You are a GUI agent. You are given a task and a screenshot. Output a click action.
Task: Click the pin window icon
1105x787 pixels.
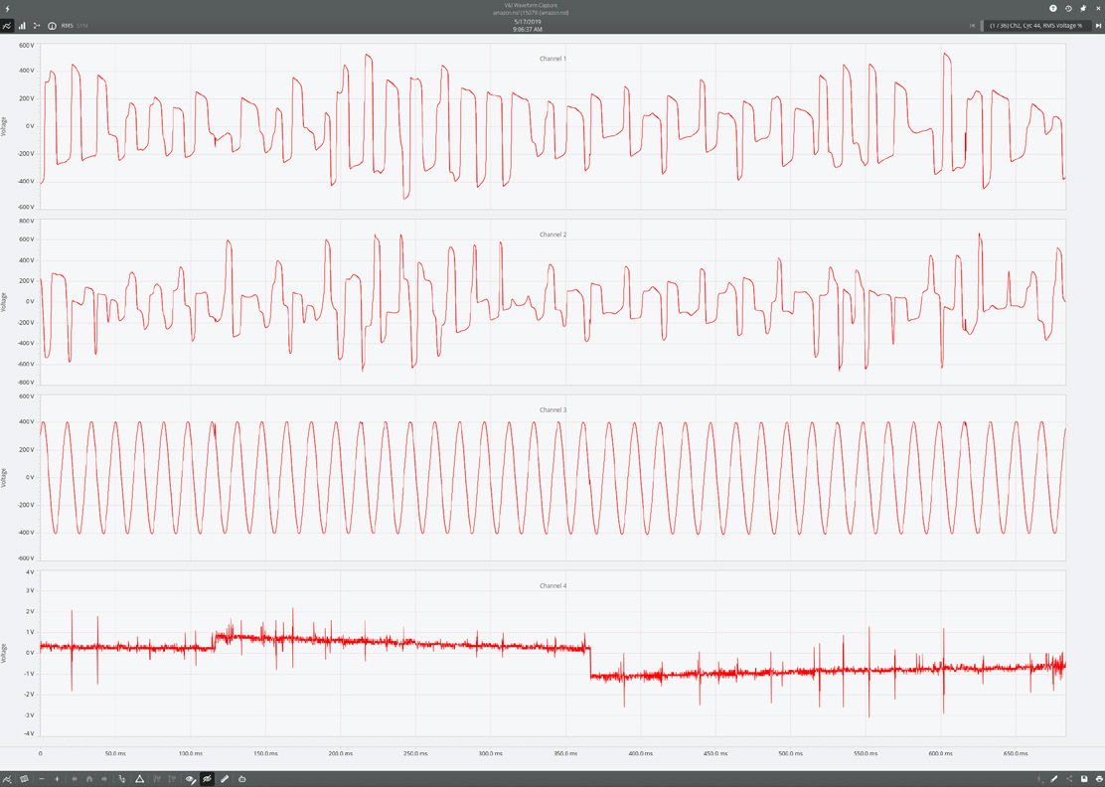coord(1083,9)
